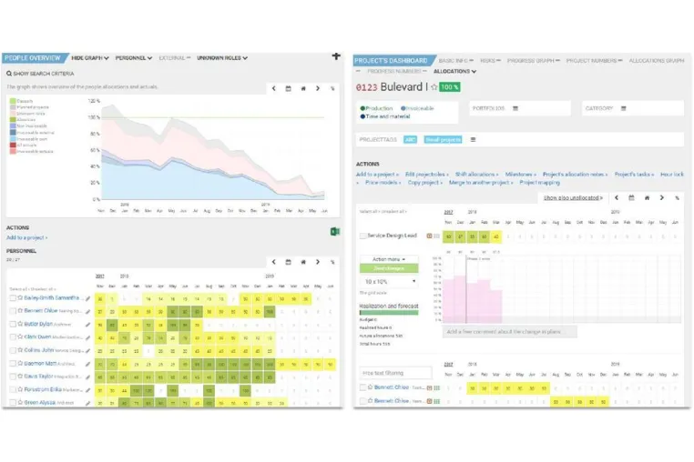Open the Action menu dropdown
694x462 pixels.
point(389,259)
